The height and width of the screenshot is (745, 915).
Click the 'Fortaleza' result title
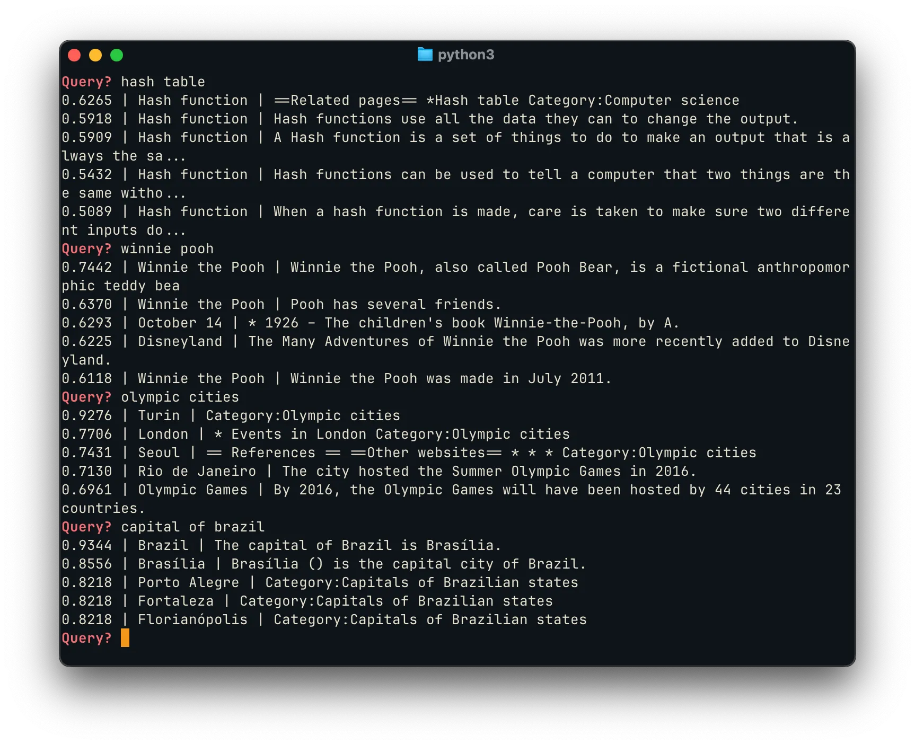click(x=175, y=601)
